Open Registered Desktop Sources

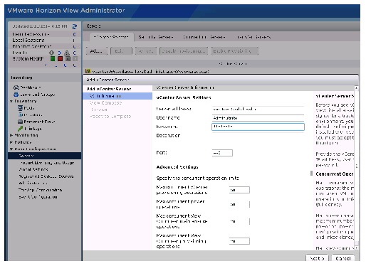pos(46,176)
